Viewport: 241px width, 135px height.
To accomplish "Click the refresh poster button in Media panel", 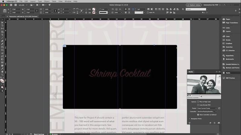I will (219, 108).
